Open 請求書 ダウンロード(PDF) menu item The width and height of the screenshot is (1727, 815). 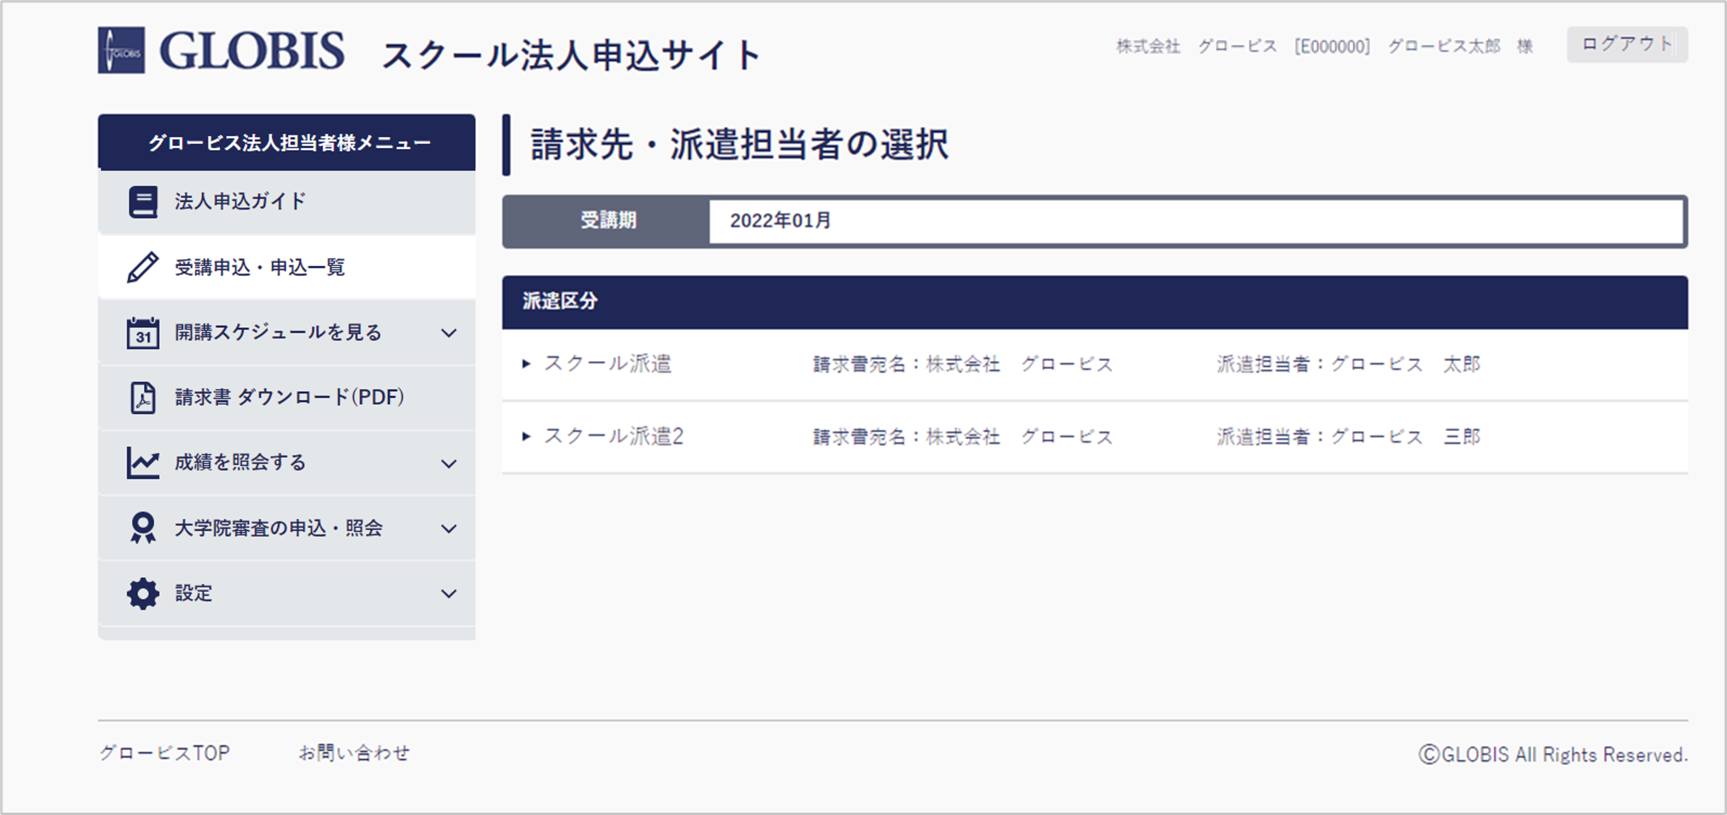[287, 397]
